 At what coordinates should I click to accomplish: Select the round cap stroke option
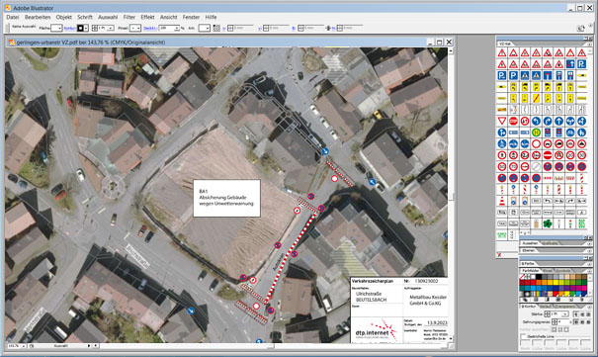point(582,314)
